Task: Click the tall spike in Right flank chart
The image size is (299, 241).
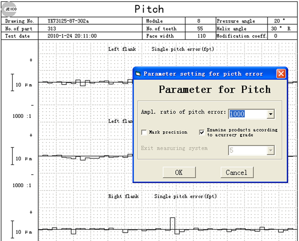Action: point(172,223)
